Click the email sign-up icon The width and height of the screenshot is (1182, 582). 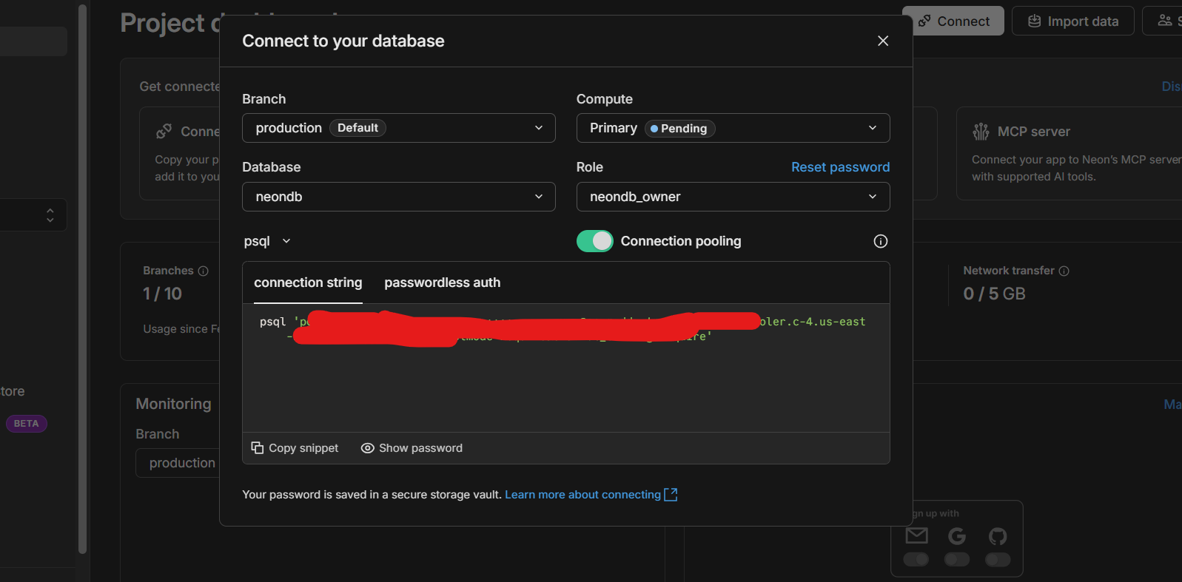pos(916,535)
